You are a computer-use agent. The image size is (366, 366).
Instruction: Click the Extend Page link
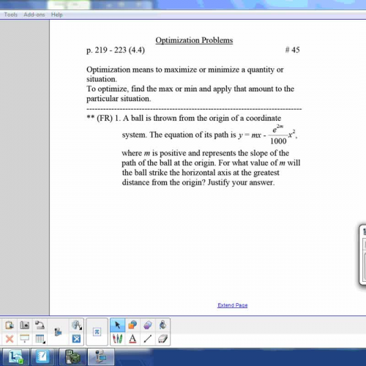click(233, 305)
